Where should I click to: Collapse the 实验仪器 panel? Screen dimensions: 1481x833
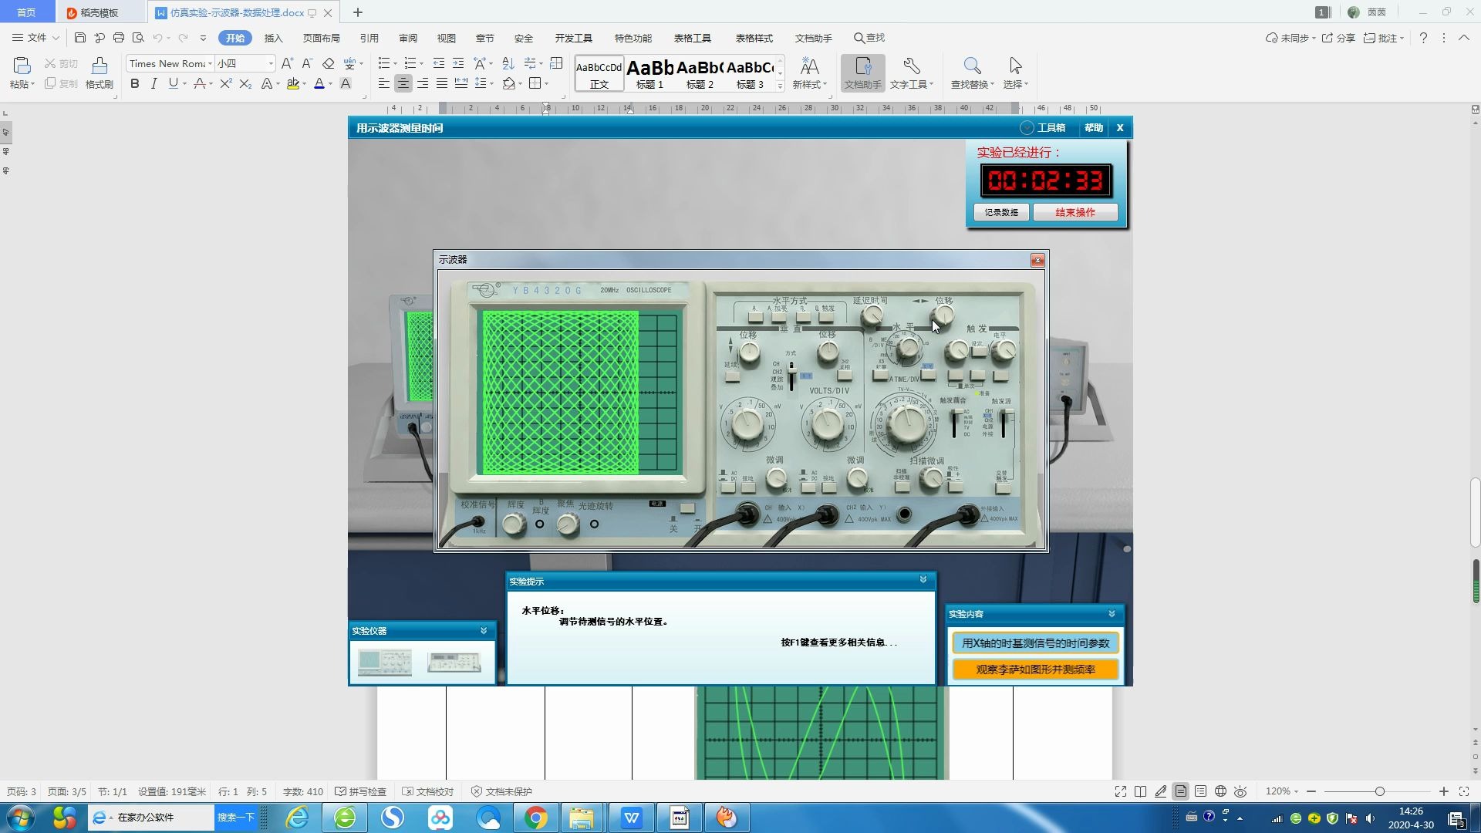click(x=484, y=629)
